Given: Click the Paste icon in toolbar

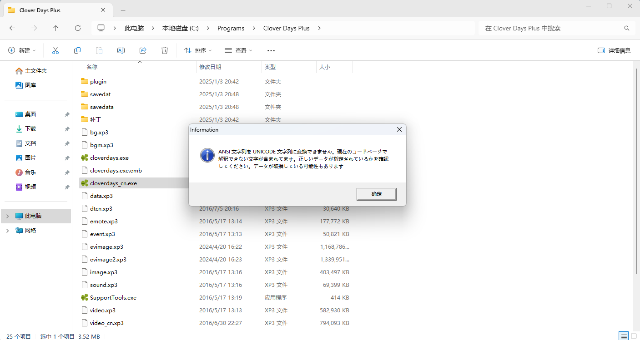Looking at the screenshot, I should (x=99, y=50).
